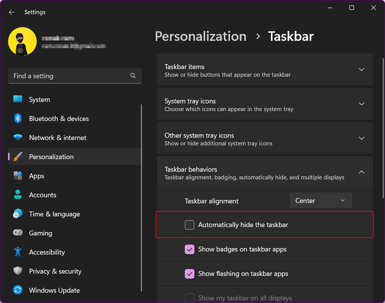Image resolution: width=385 pixels, height=303 pixels.
Task: Click the sidebar navigation scrollbar
Action: 142,198
